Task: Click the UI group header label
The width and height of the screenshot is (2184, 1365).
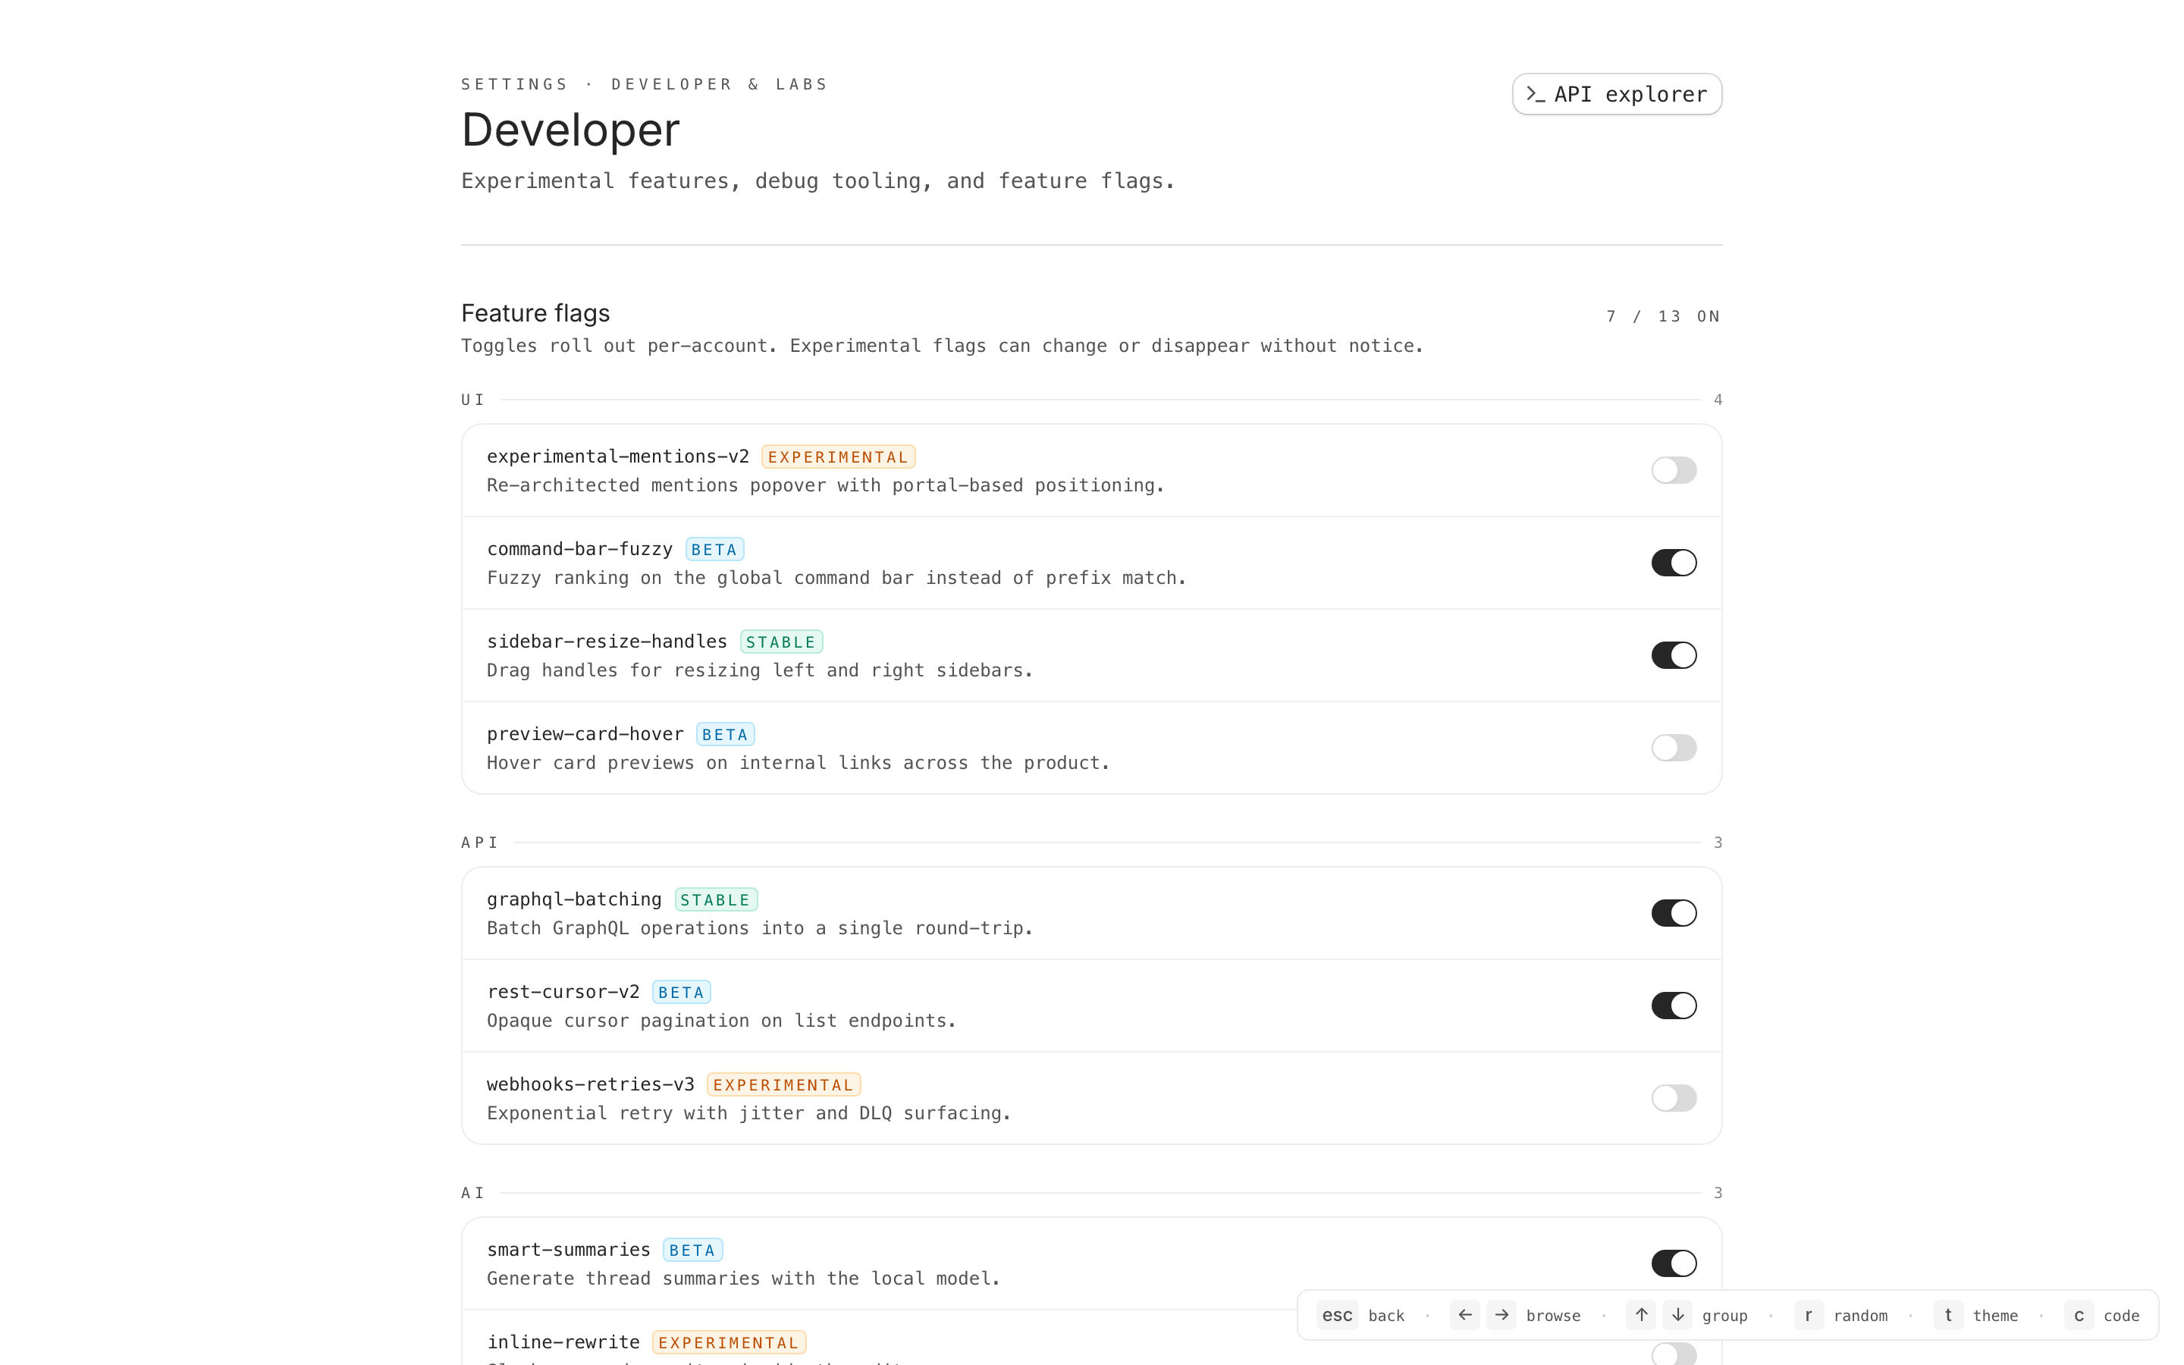Action: pos(473,400)
